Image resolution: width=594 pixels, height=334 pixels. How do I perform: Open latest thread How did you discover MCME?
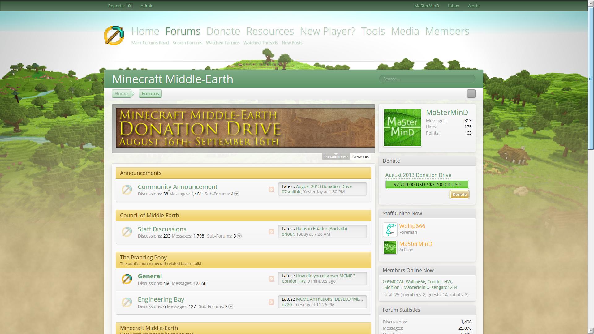pyautogui.click(x=325, y=276)
